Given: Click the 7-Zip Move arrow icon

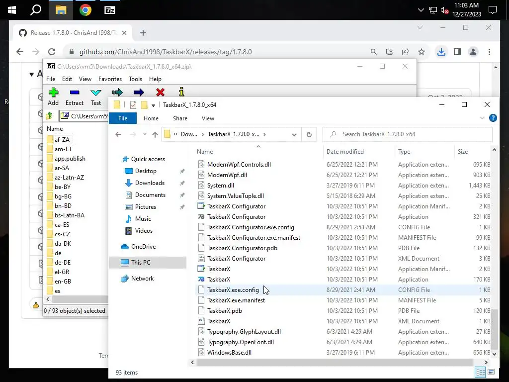Looking at the screenshot, I should click(139, 93).
